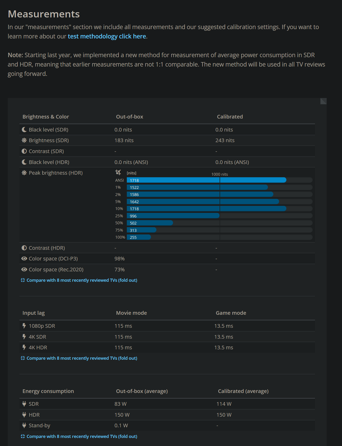This screenshot has height=446, width=342.
Task: Expand the Brightness & Color TV comparison fold-out
Action: click(x=82, y=280)
